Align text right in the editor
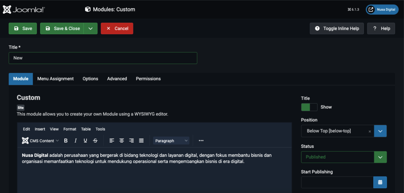The image size is (404, 193). pos(131,141)
